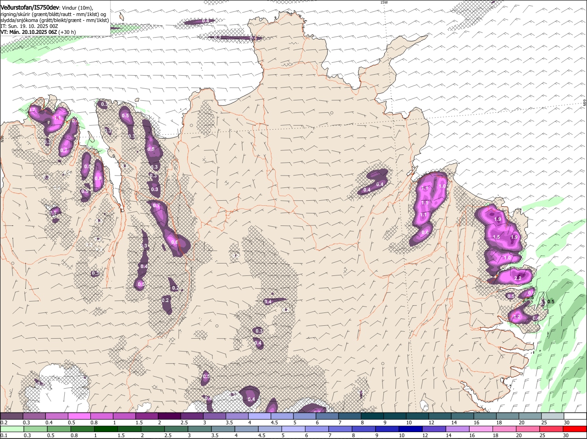The width and height of the screenshot is (587, 439).
Task: Click the '(+30 h)' forecast offset text
Action: pyautogui.click(x=67, y=32)
